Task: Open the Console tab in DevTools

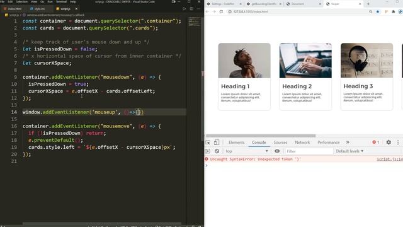Action: pyautogui.click(x=259, y=143)
